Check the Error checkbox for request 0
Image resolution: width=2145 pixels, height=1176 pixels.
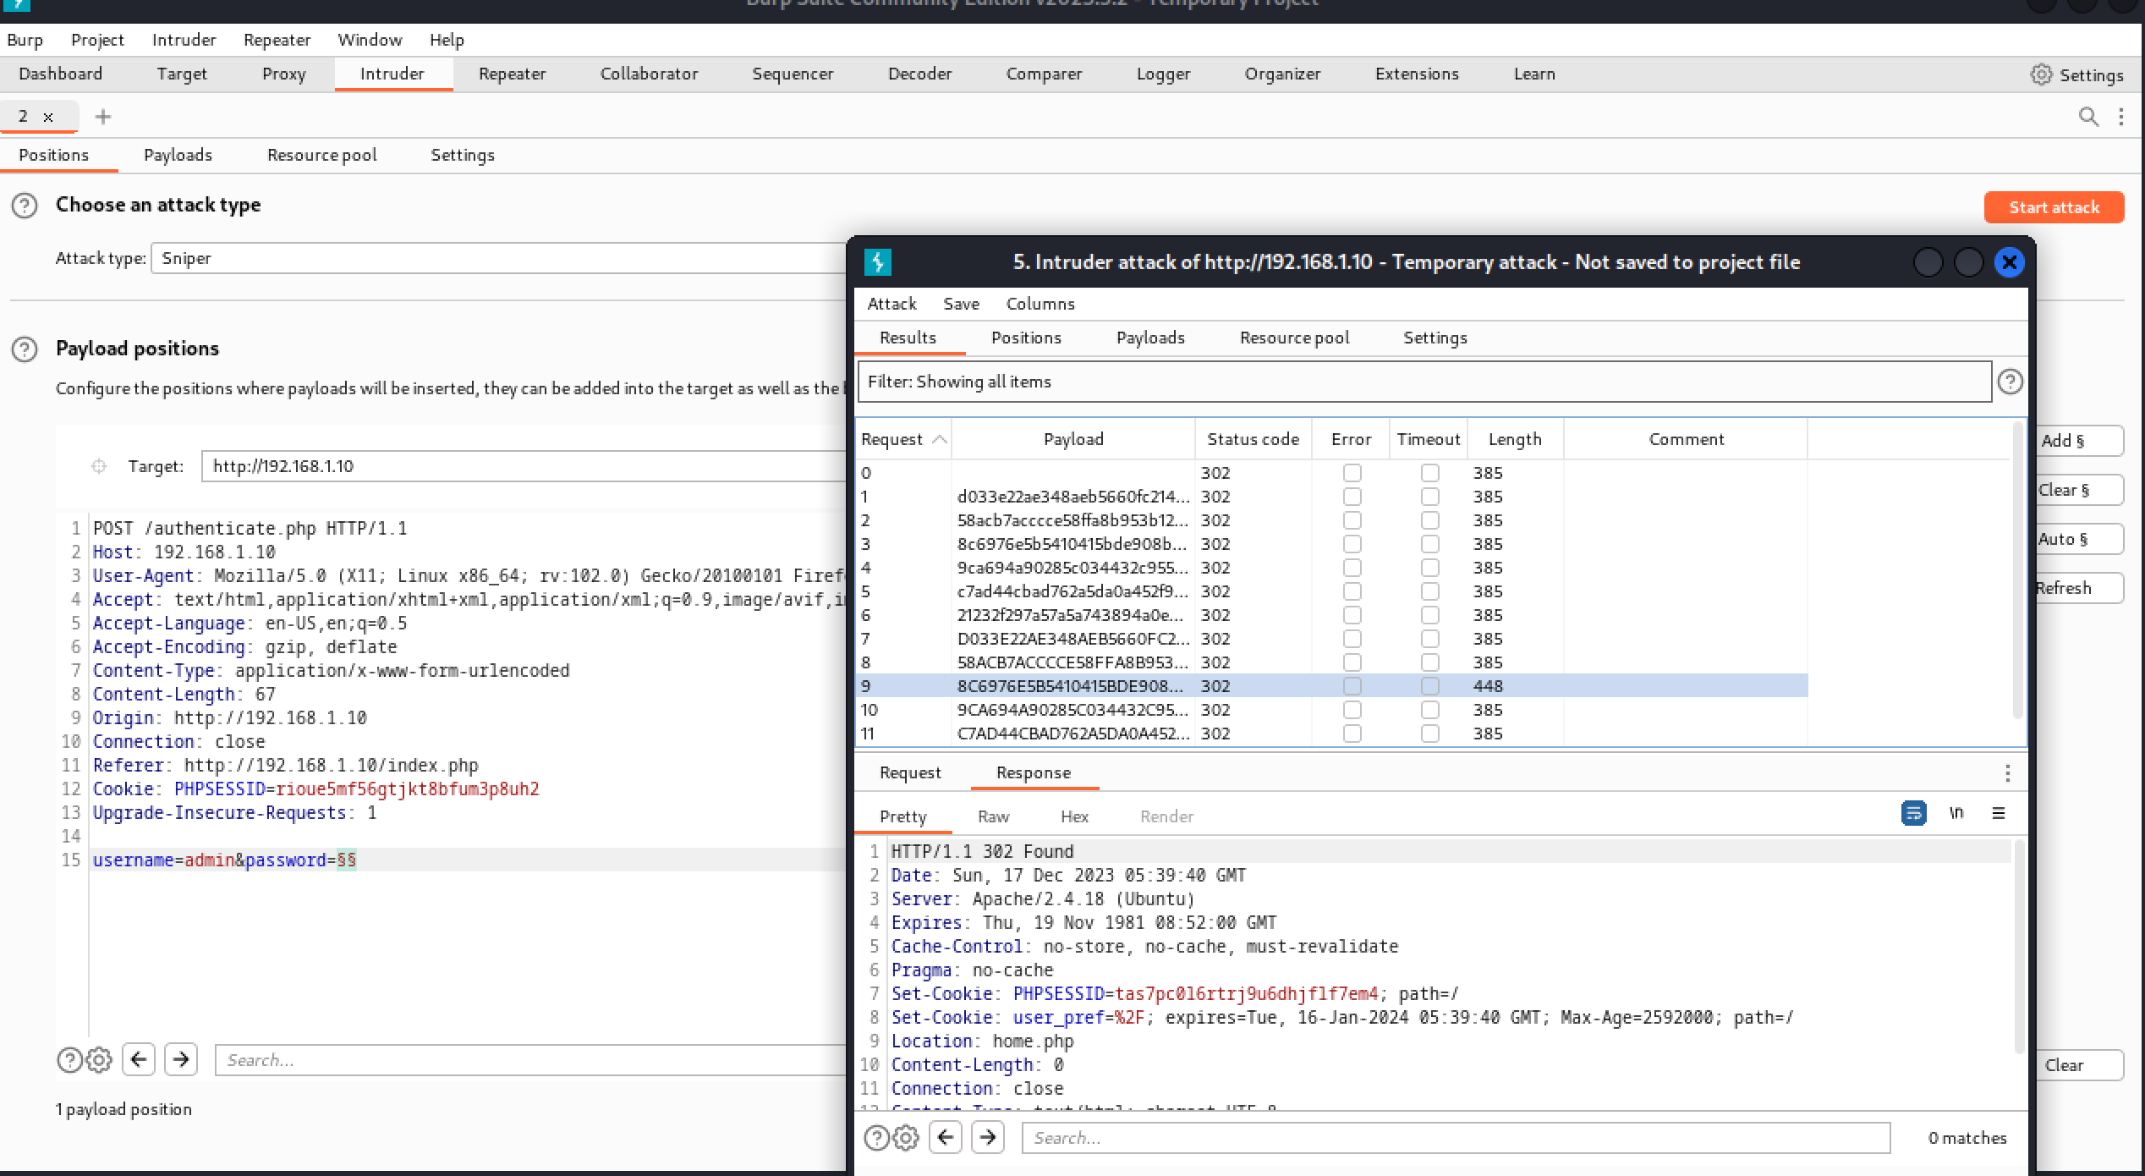(x=1352, y=473)
